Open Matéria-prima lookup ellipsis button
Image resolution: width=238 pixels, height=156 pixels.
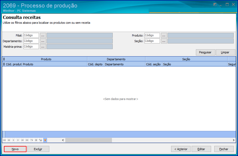(43, 47)
